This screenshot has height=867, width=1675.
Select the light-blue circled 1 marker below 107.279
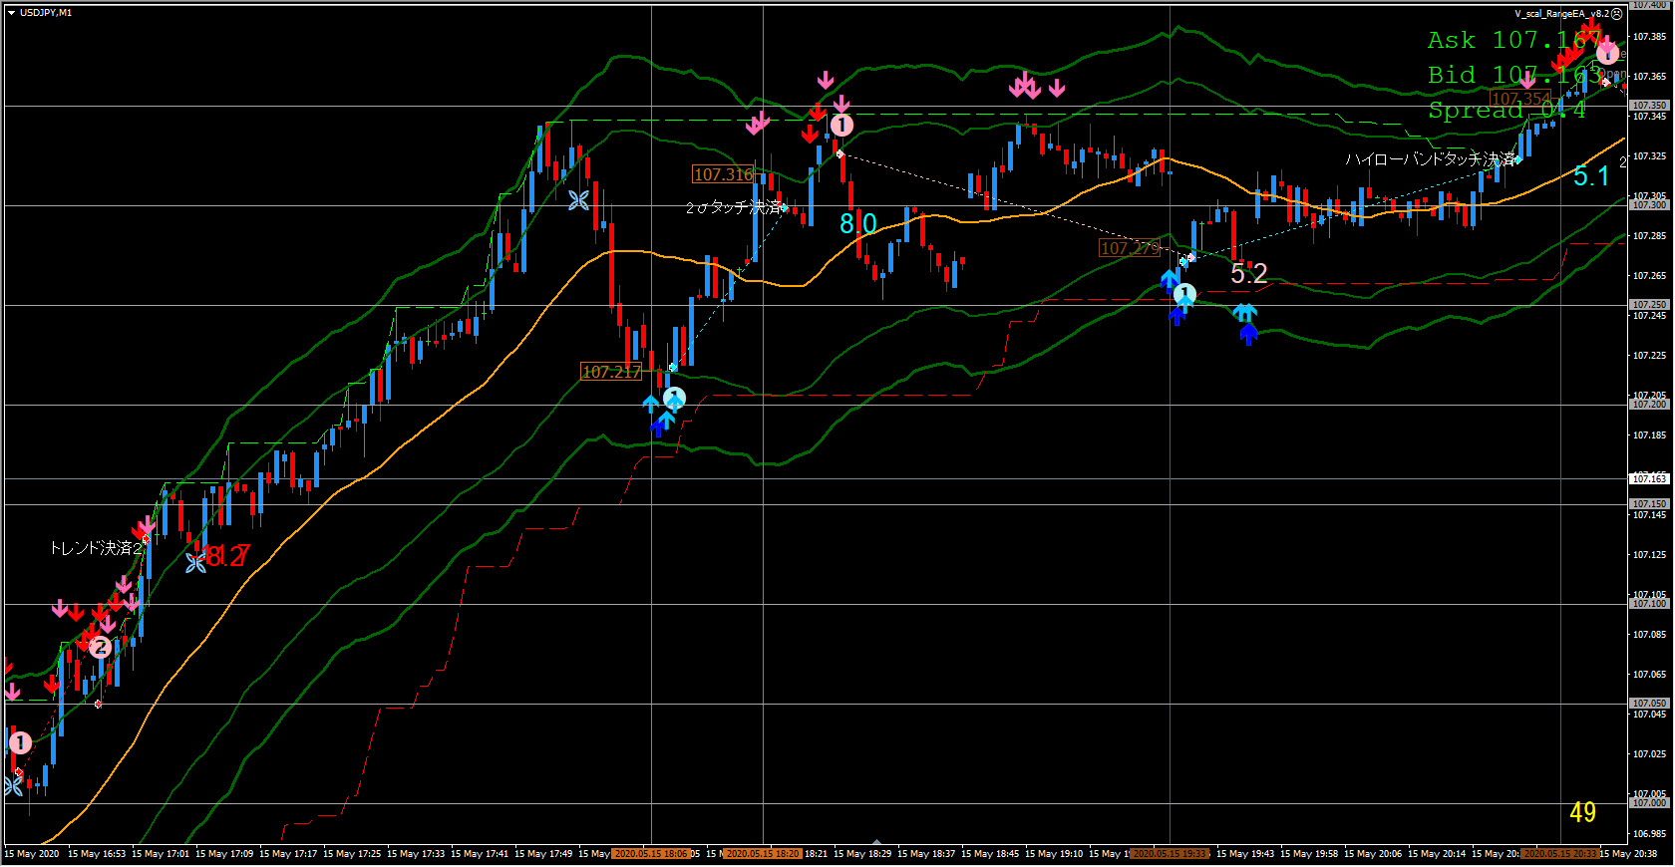[1184, 294]
